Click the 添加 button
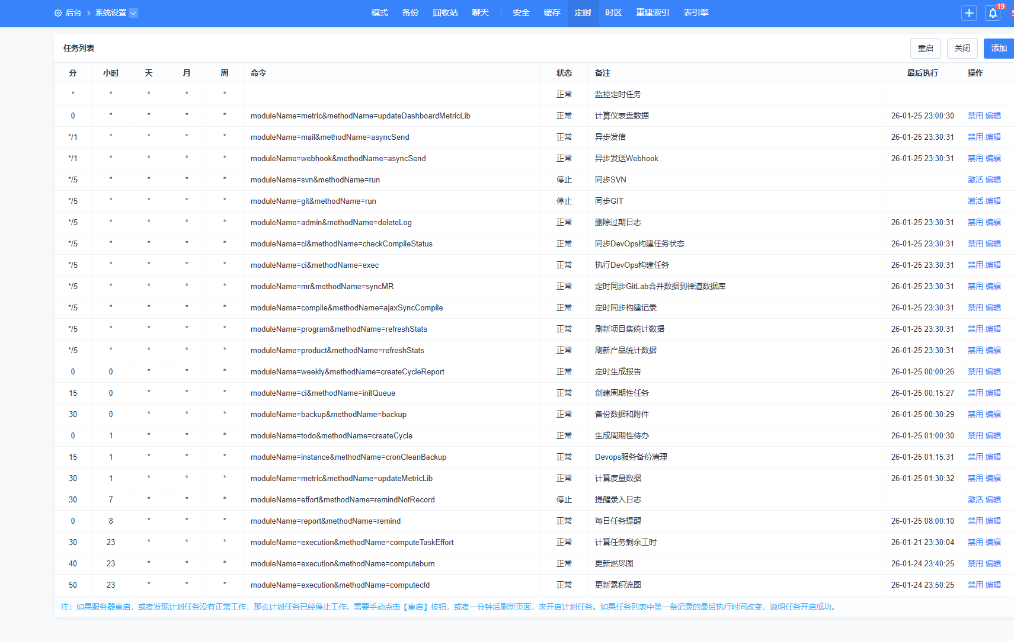1014x641 pixels. [x=999, y=49]
